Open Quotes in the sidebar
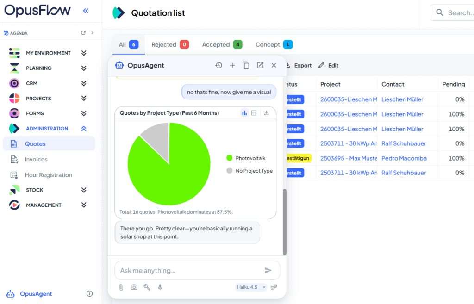474x304 pixels. [49, 144]
